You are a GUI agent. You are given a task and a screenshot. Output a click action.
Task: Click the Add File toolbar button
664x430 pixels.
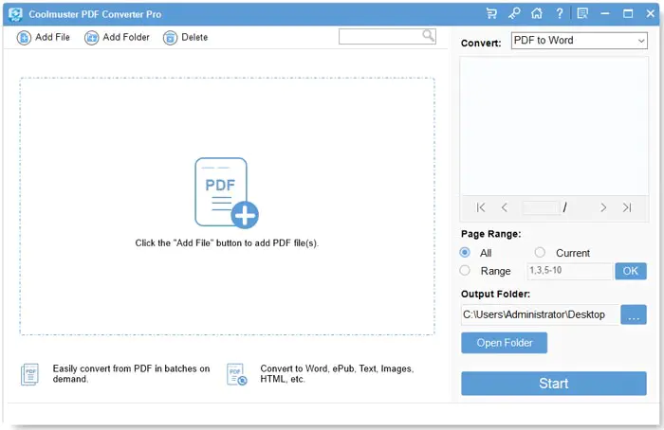pos(44,38)
